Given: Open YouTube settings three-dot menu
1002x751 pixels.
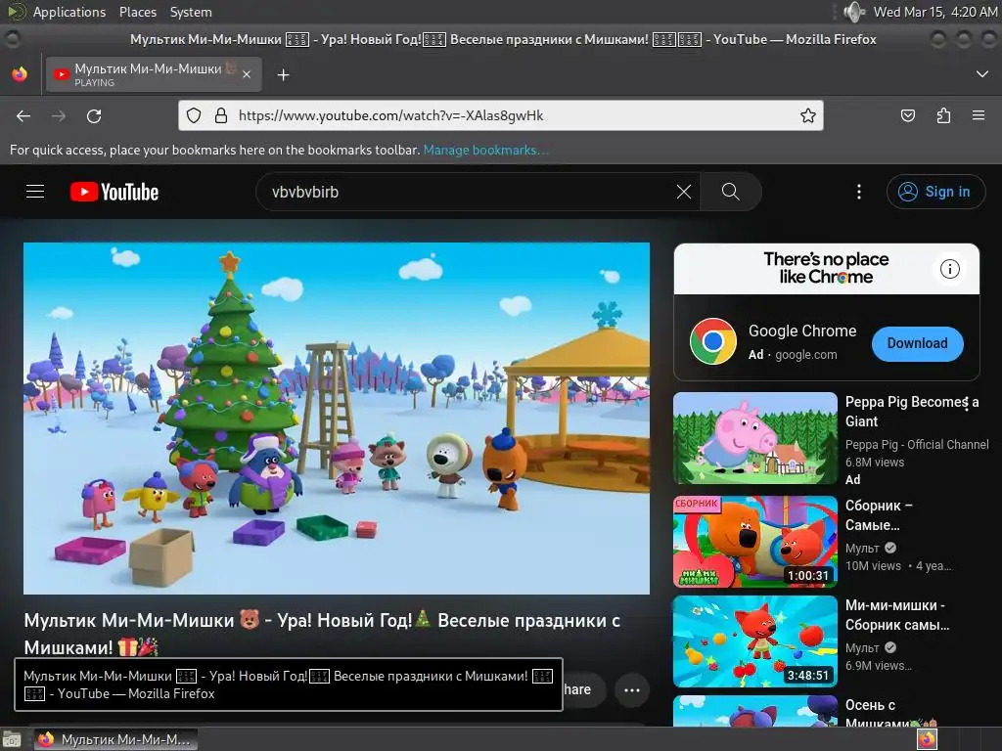Looking at the screenshot, I should tap(859, 192).
